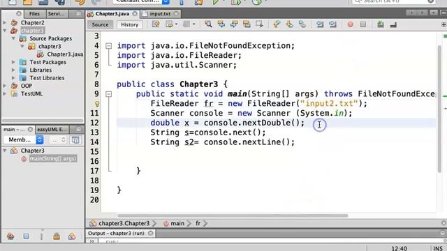Viewport: 447px width, 251px height.
Task: Toggle Show Static Members filter icon
Action: pyautogui.click(x=41, y=236)
